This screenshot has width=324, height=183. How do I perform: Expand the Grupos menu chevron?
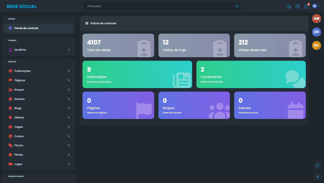tap(69, 90)
